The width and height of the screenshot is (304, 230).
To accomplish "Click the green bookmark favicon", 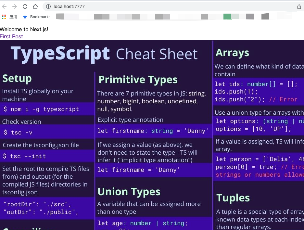I will pos(227,17).
